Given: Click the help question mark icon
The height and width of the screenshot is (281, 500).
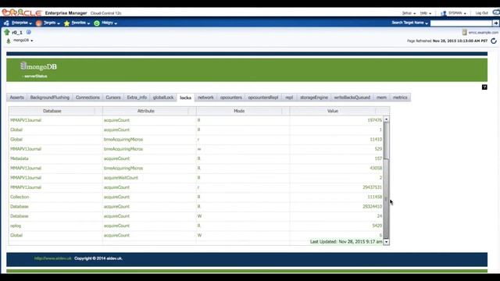Looking at the screenshot, I should coord(484,87).
